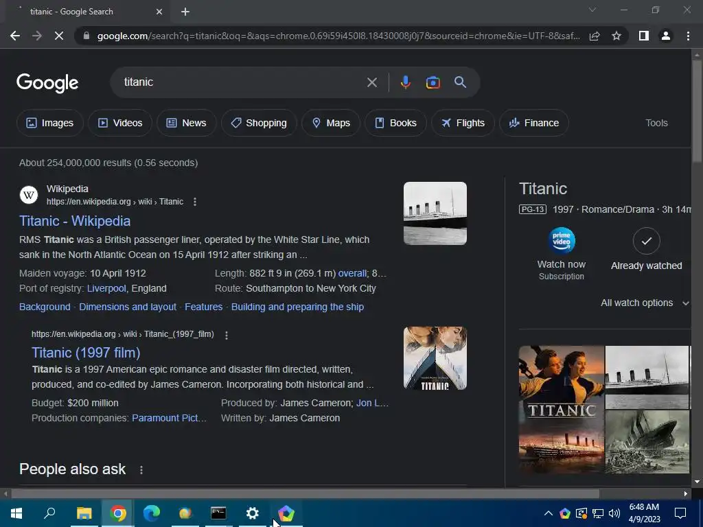Go back to the previous page
The height and width of the screenshot is (527, 703).
15,36
